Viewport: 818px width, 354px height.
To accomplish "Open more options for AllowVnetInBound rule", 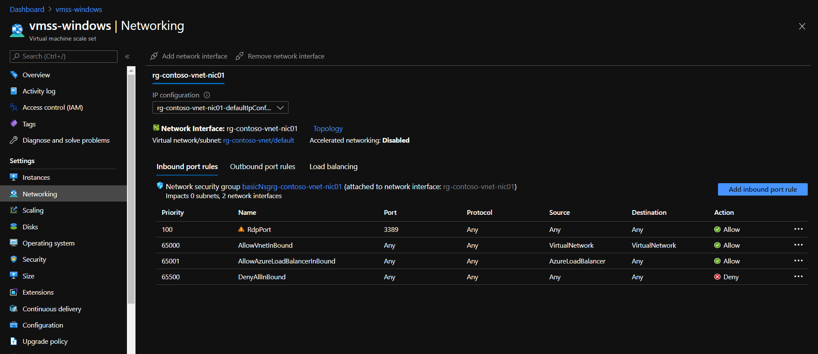I will (798, 245).
